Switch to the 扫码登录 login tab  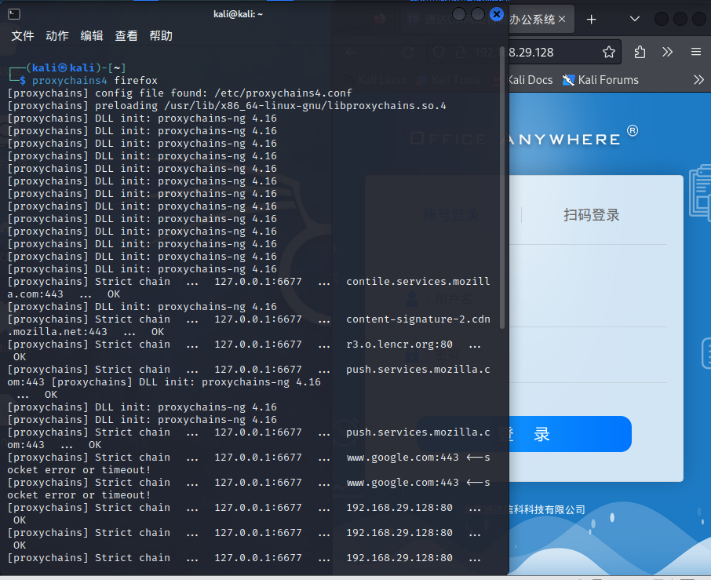(x=593, y=214)
